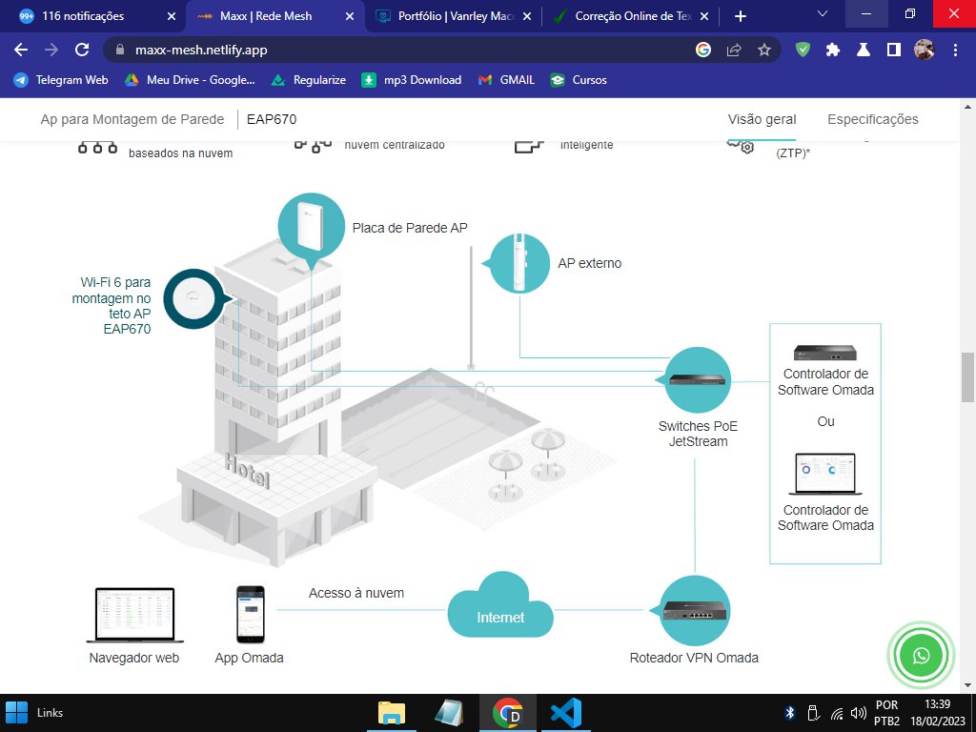The image size is (976, 732).
Task: Click the outdoor AP image bubble
Action: [x=519, y=263]
